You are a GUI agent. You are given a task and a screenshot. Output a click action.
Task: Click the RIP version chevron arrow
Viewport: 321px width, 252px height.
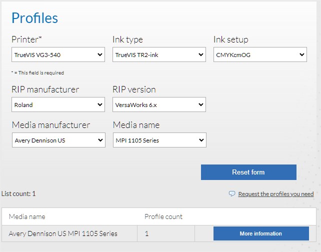tap(201, 104)
